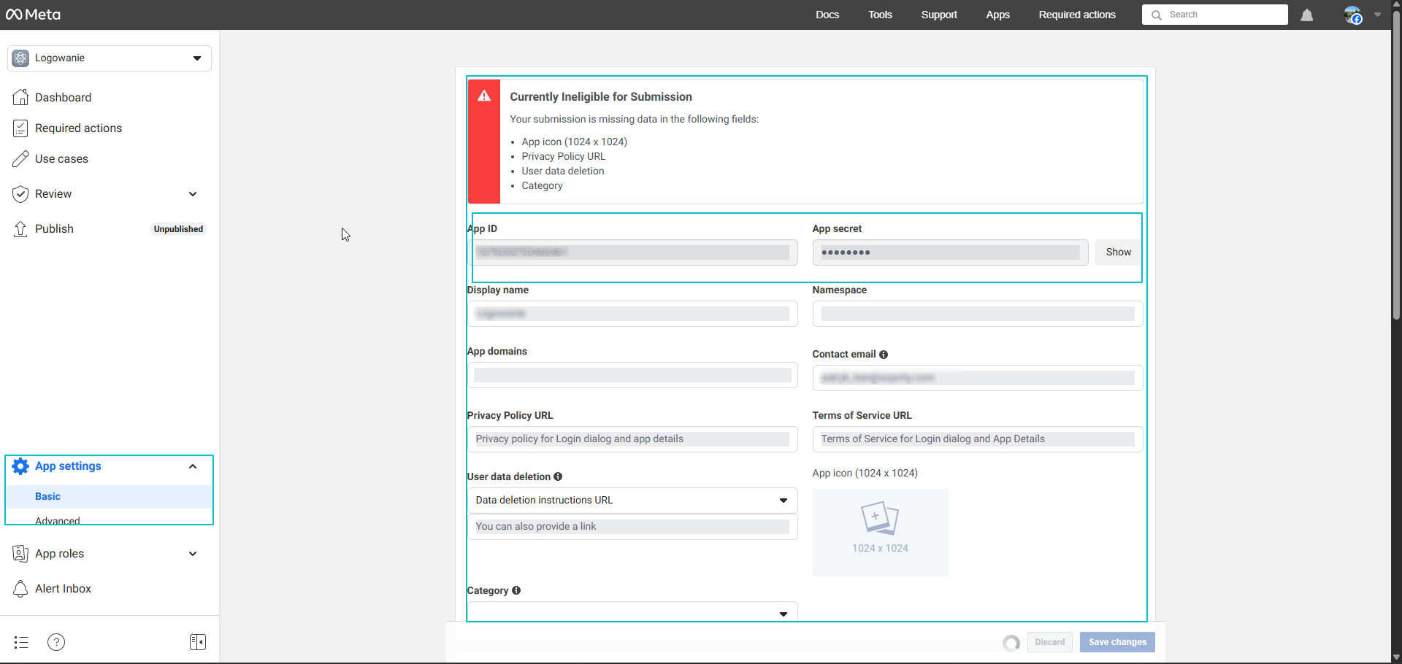Go to Basic settings tab

click(x=48, y=496)
